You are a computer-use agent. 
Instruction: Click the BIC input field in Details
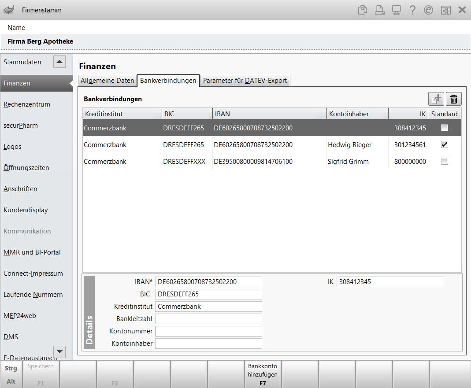coord(208,294)
